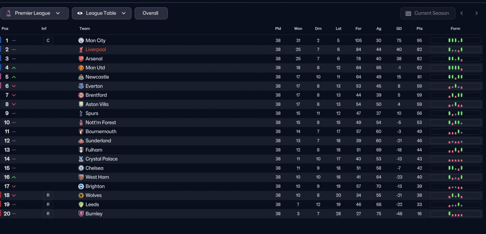Click the Champions 'C' info badge
The width and height of the screenshot is (486, 234).
click(x=48, y=41)
